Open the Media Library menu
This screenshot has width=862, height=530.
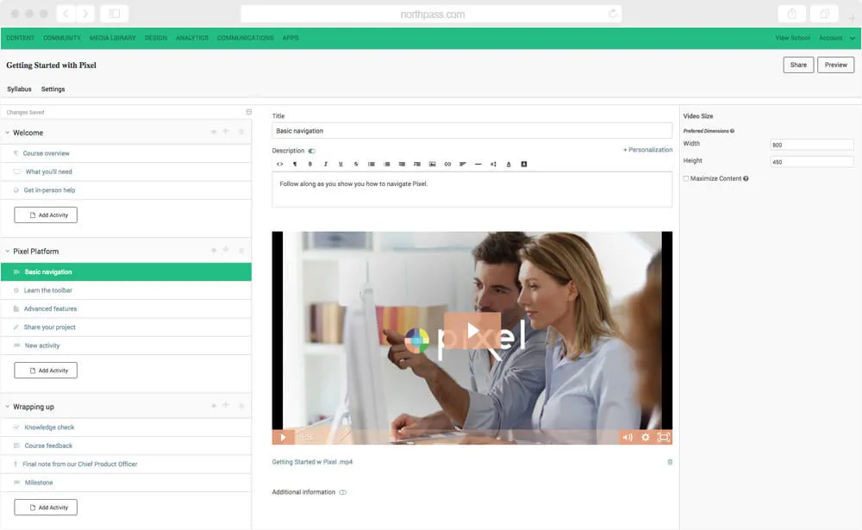coord(111,38)
